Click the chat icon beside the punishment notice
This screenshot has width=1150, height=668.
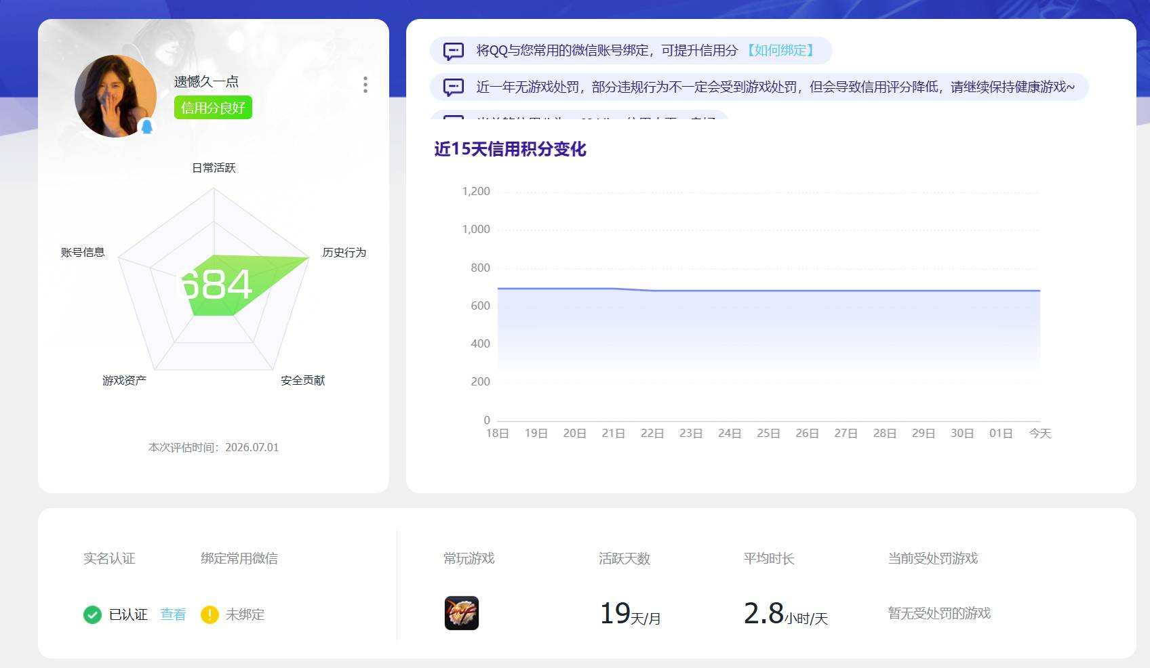click(x=454, y=87)
